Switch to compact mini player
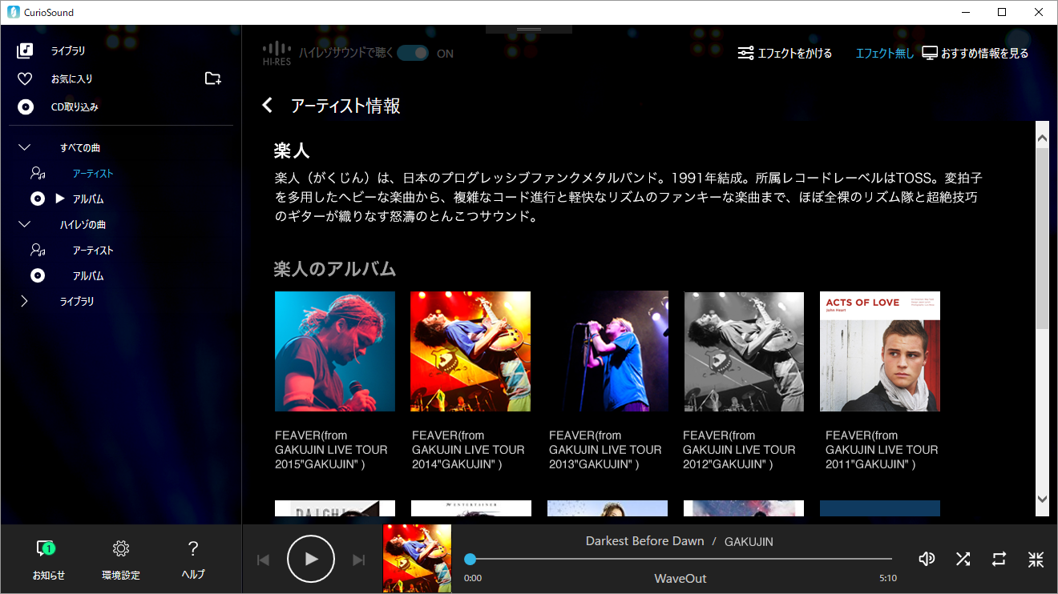The height and width of the screenshot is (594, 1058). (1036, 559)
